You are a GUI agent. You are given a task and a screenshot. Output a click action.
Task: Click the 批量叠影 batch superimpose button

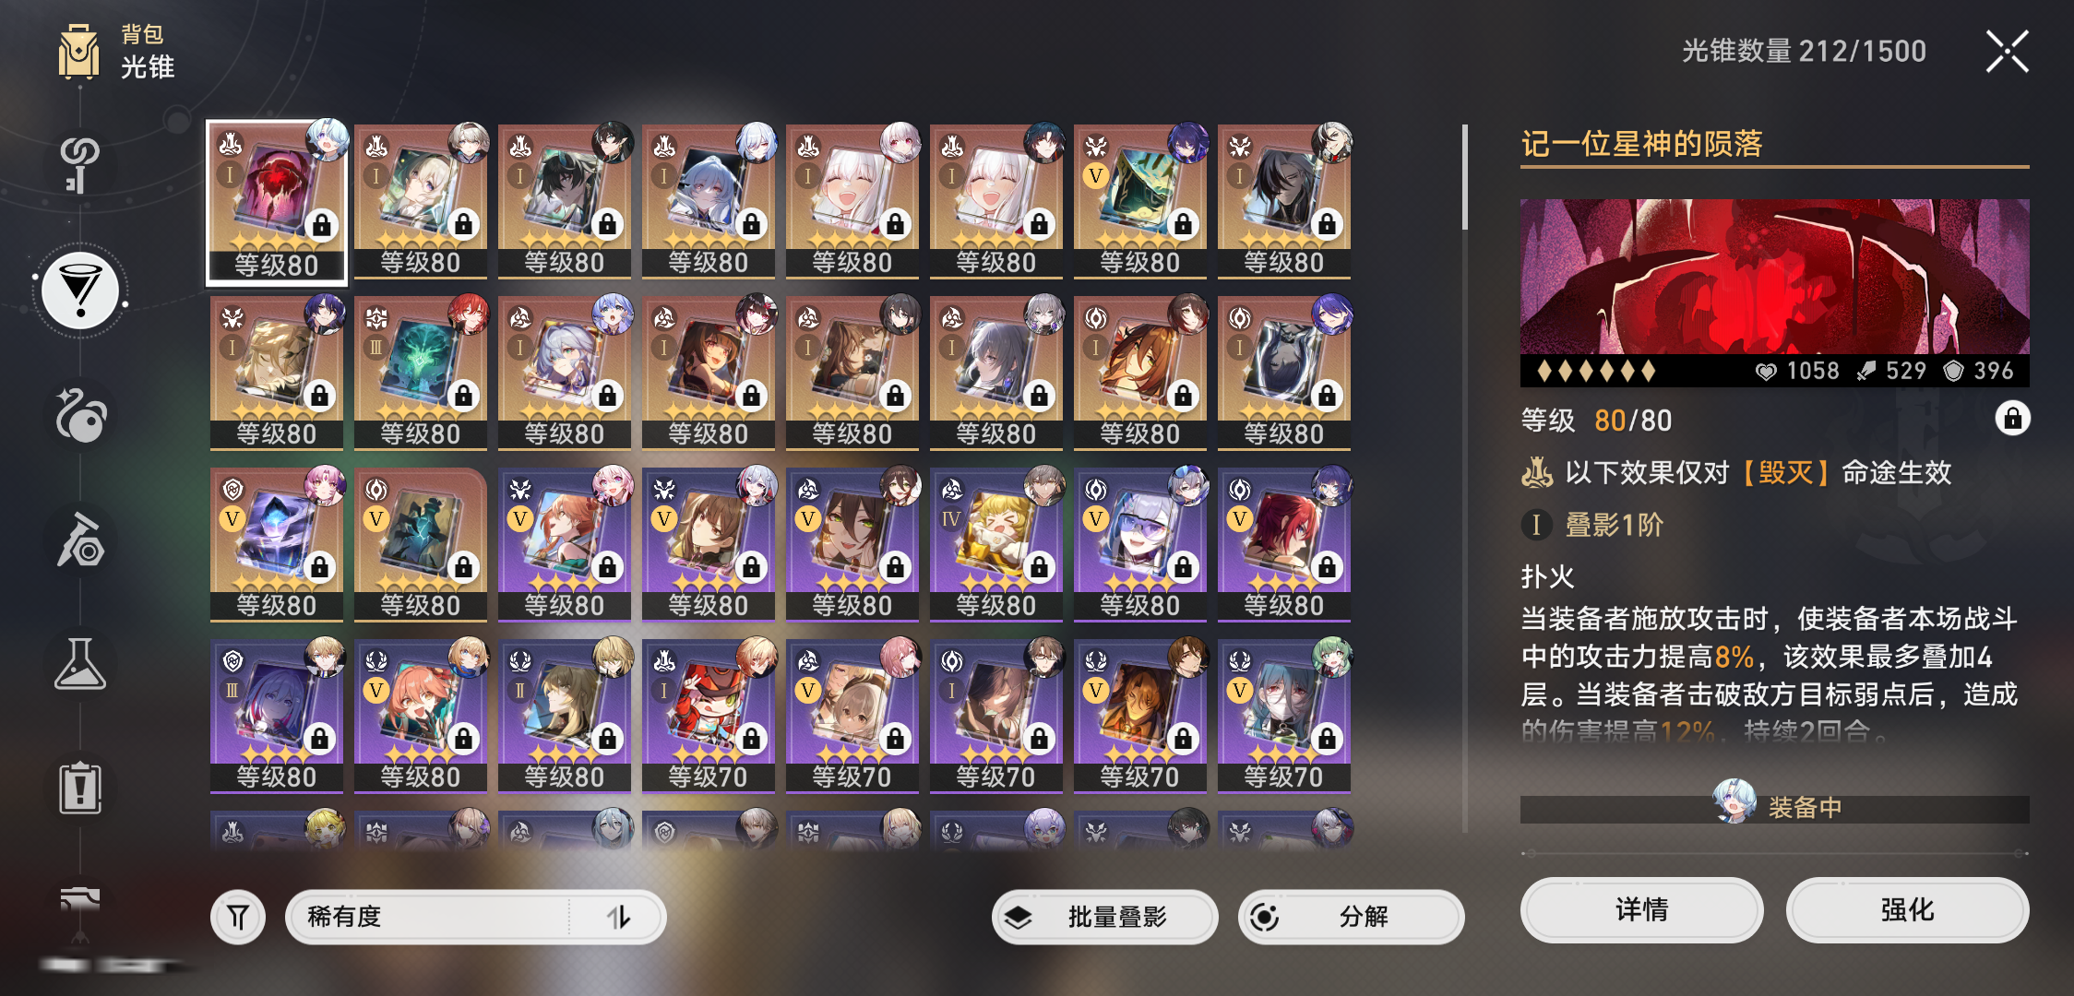(x=1105, y=917)
